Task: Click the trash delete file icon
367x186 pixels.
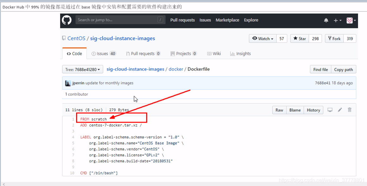Action: pos(350,110)
